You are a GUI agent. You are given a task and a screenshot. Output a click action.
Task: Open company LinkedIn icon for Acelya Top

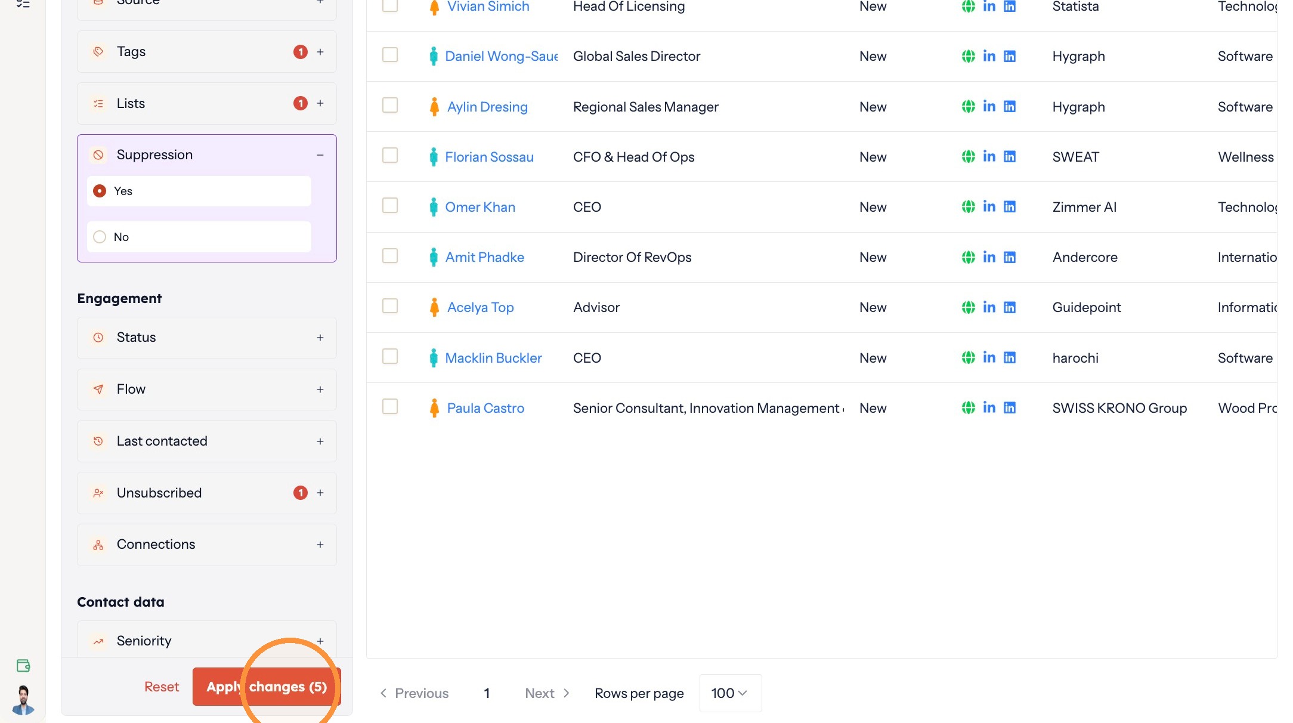tap(1010, 307)
